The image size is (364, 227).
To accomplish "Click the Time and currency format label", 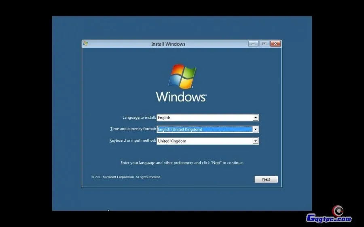I will (x=133, y=129).
